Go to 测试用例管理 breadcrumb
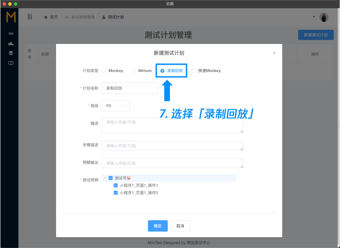Image resolution: width=340 pixels, height=248 pixels. point(83,17)
